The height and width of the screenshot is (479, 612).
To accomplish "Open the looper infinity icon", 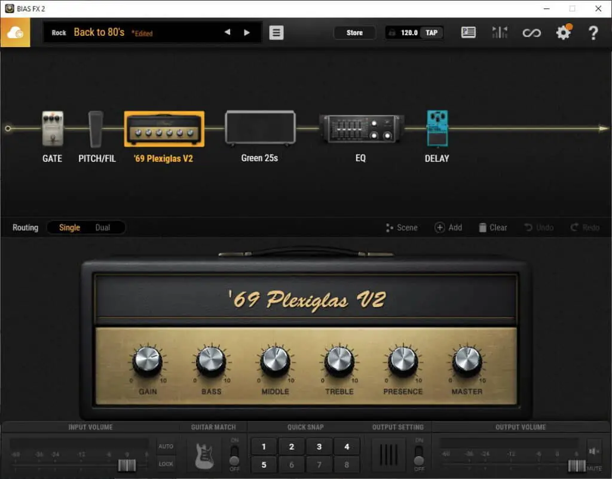I will 531,33.
